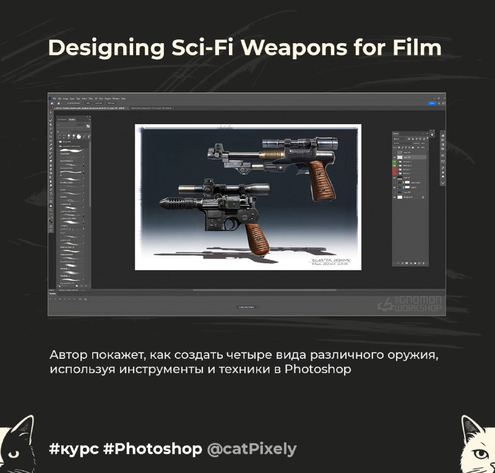
Task: Adjust the brush size slider
Action: pos(71,127)
